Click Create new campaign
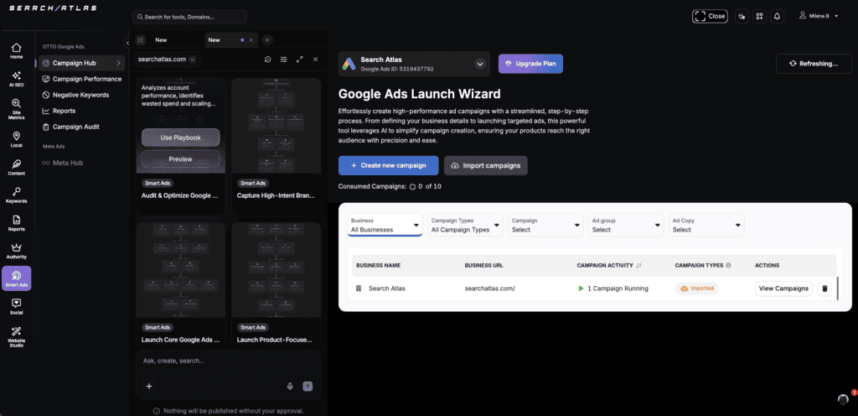The height and width of the screenshot is (416, 858). 389,165
